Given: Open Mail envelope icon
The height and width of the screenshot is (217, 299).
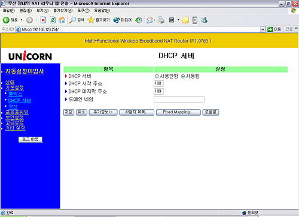Looking at the screenshot, I should [149, 20].
